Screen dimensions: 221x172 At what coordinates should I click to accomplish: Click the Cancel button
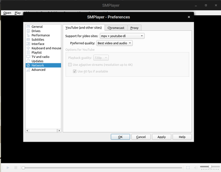click(x=141, y=137)
